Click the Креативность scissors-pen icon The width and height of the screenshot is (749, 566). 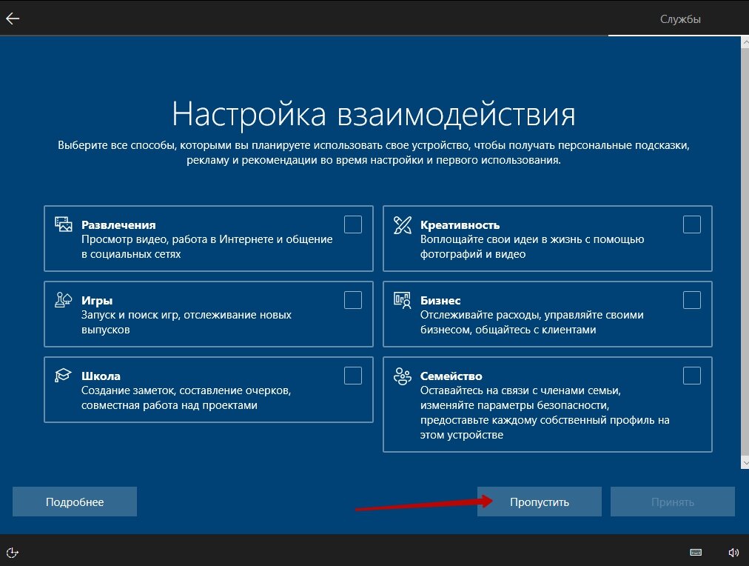click(401, 223)
